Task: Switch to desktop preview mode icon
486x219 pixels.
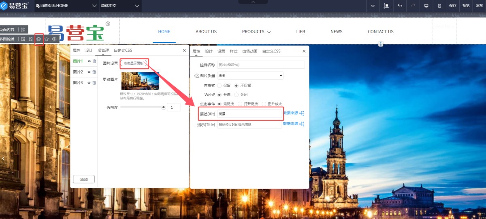Action: click(x=426, y=6)
